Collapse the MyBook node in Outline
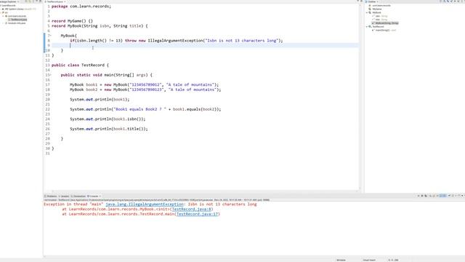The image size is (465, 262). [x=367, y=12]
